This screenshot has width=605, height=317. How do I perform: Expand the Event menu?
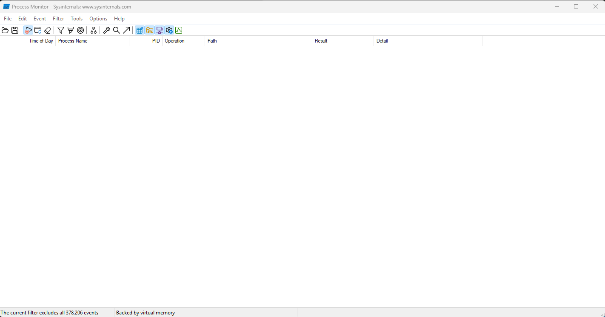(40, 19)
